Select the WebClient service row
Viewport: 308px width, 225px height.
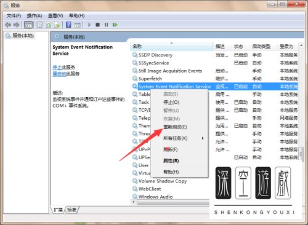171,189
